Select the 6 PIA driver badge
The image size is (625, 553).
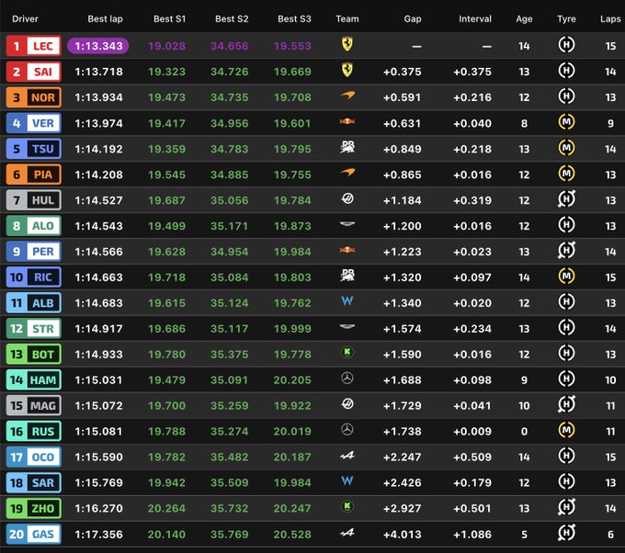pyautogui.click(x=33, y=175)
